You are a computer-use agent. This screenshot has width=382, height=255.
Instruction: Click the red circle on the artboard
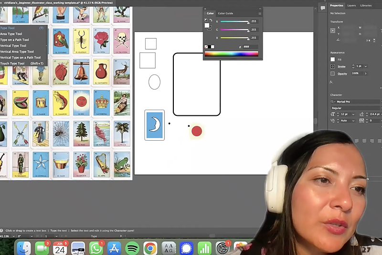(197, 131)
